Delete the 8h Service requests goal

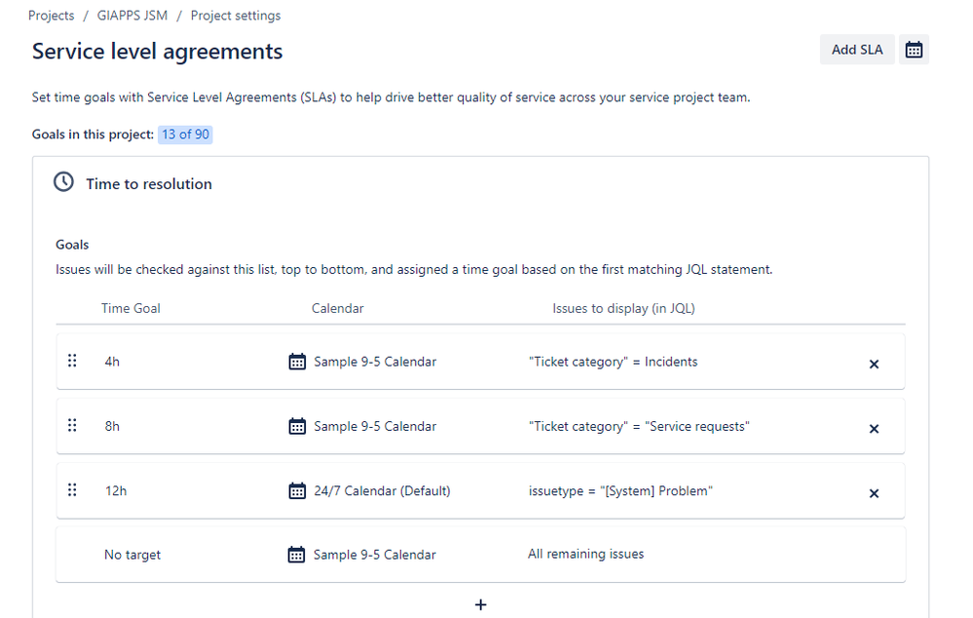[874, 429]
